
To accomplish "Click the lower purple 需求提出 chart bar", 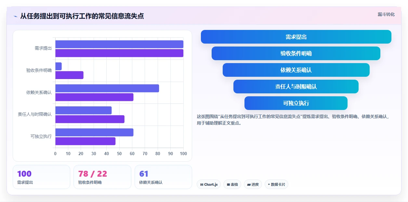I will 119,53.
